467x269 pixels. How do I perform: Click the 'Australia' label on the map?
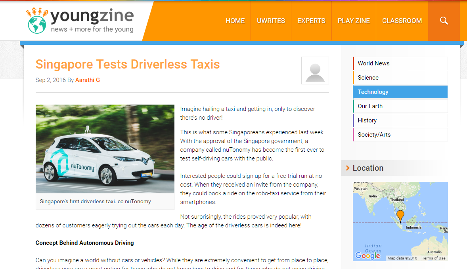434,252
